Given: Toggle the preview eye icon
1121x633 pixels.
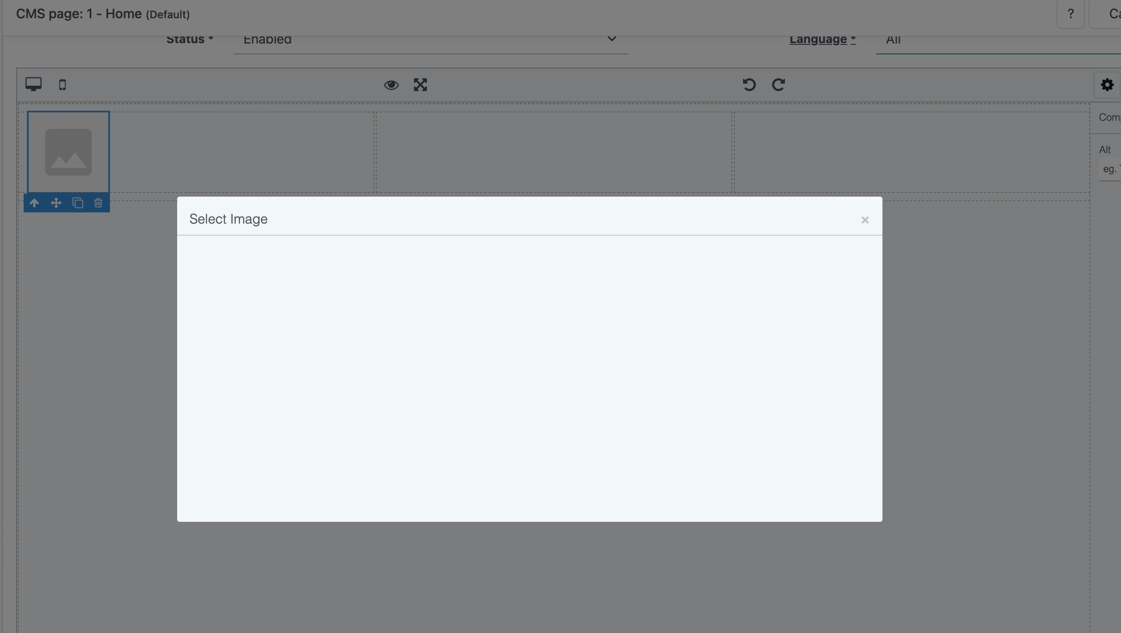Looking at the screenshot, I should point(391,85).
